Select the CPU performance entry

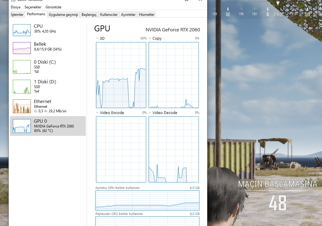click(x=48, y=30)
